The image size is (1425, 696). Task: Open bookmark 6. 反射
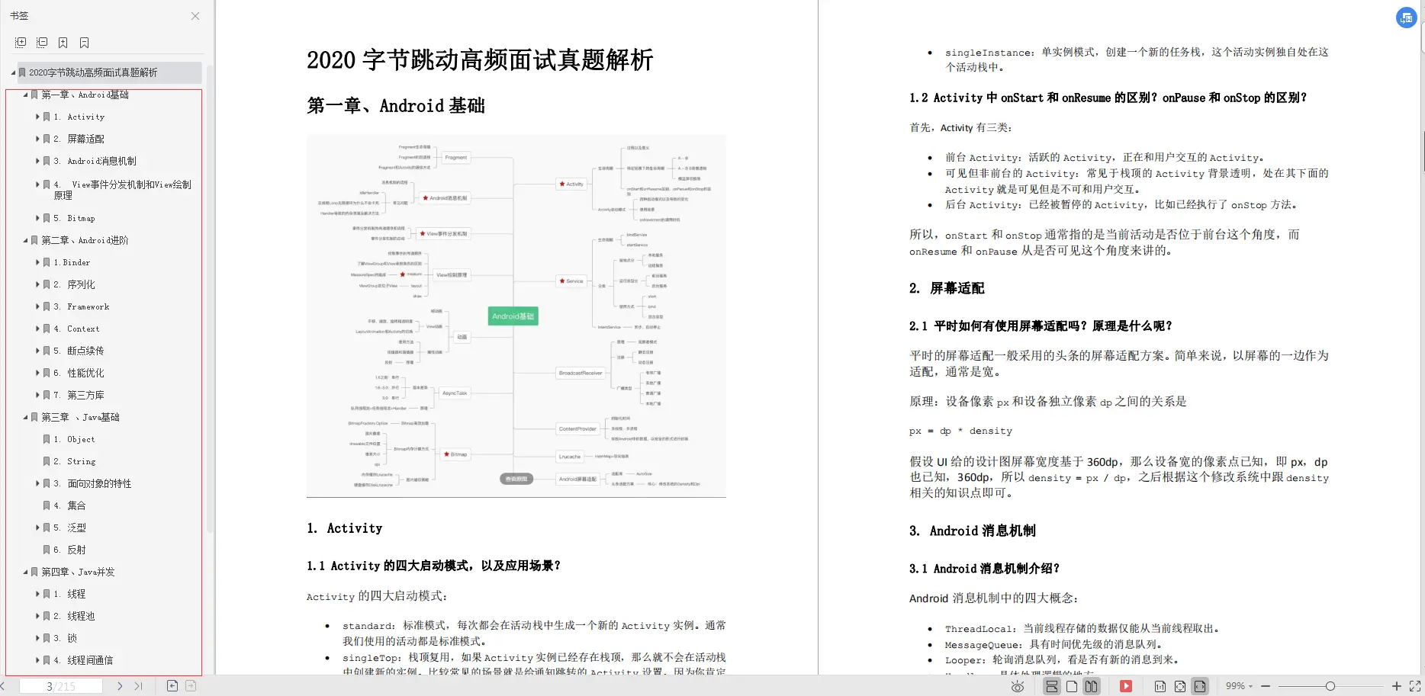[69, 550]
